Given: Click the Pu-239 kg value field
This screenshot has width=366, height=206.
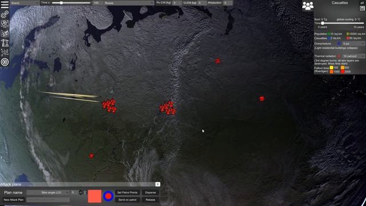Looking at the screenshot, I should 177,3.
